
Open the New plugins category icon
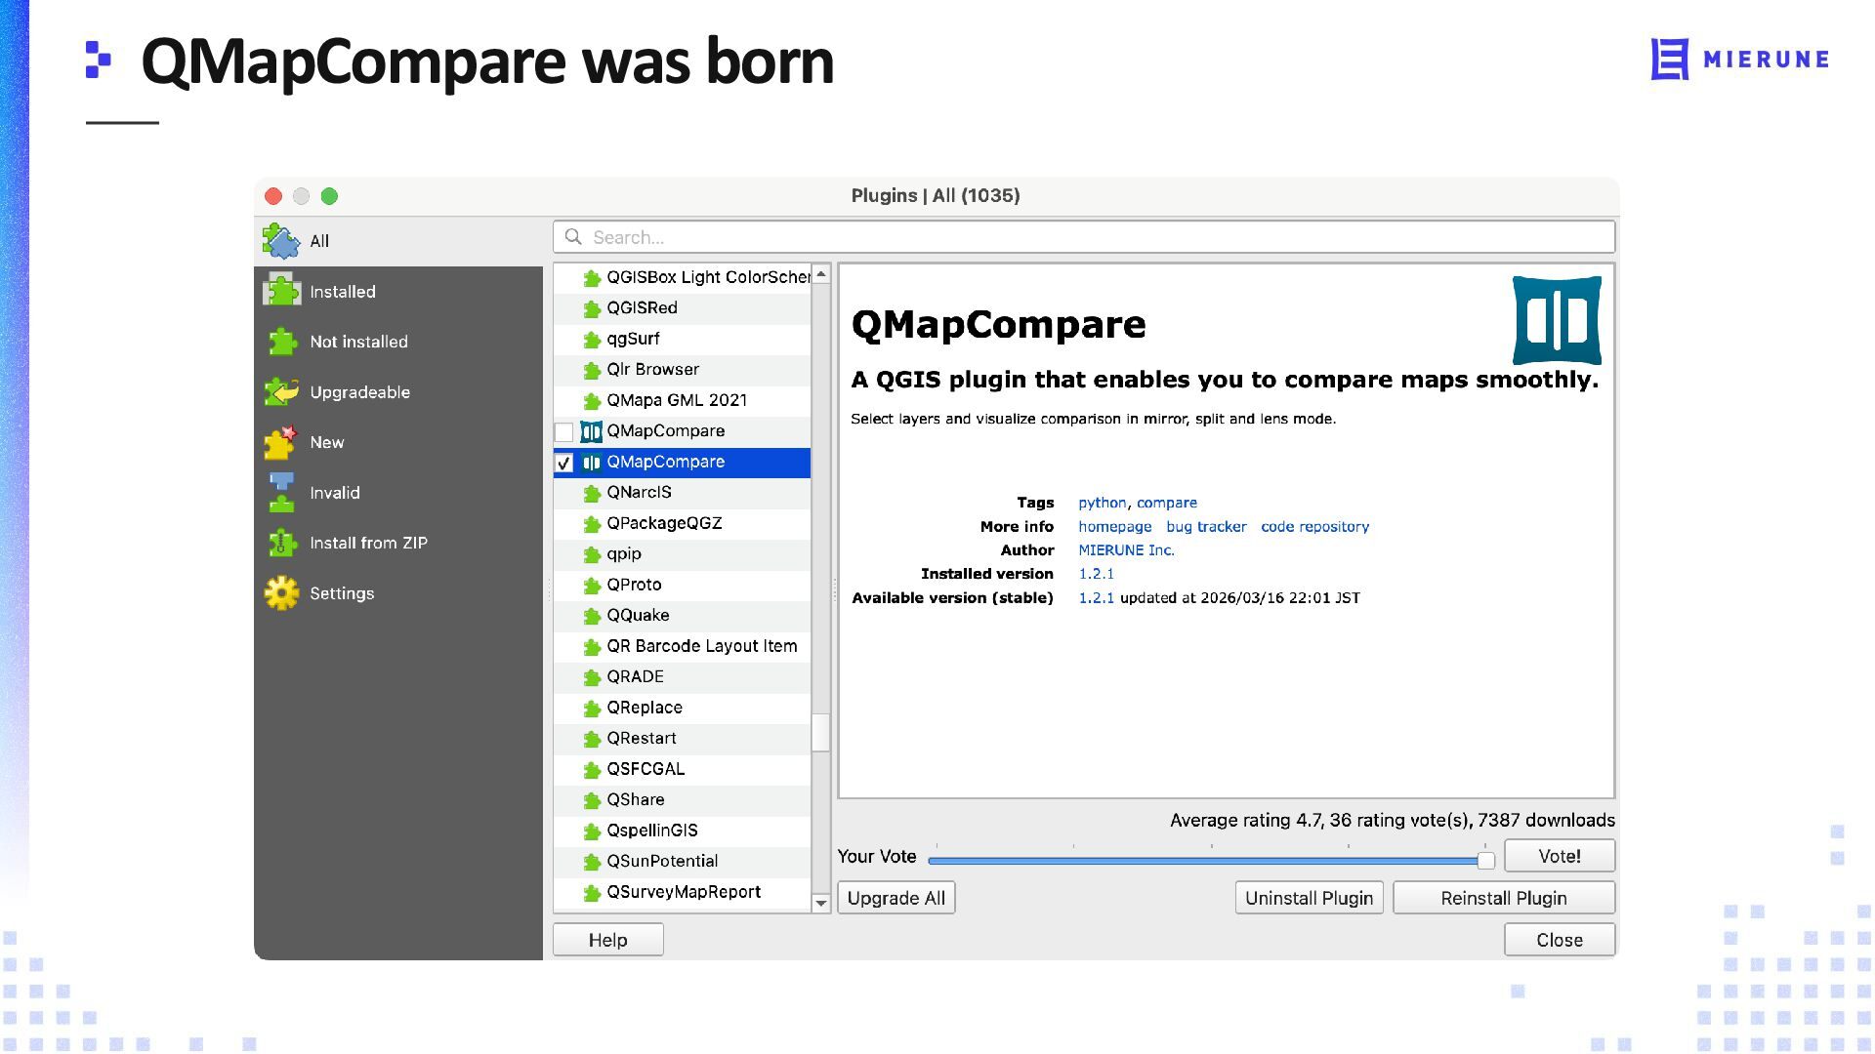pyautogui.click(x=281, y=442)
